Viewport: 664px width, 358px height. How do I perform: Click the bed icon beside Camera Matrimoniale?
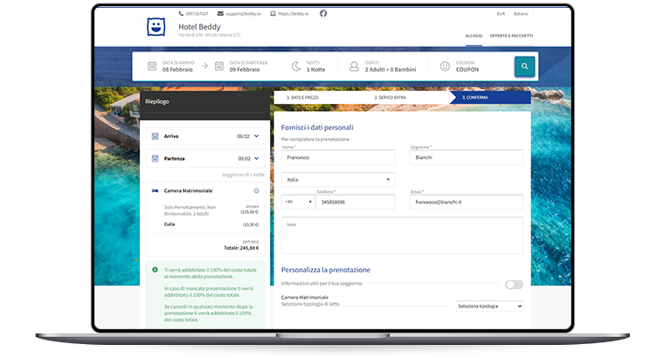[155, 191]
